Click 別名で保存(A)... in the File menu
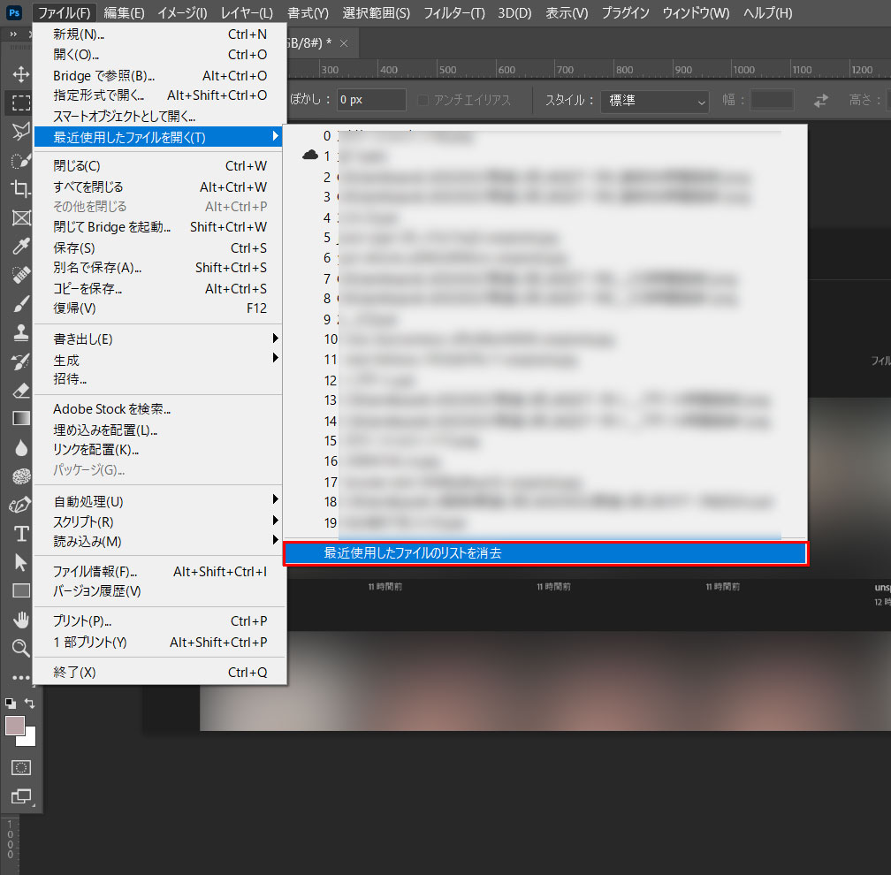Viewport: 891px width, 875px height. (x=97, y=268)
